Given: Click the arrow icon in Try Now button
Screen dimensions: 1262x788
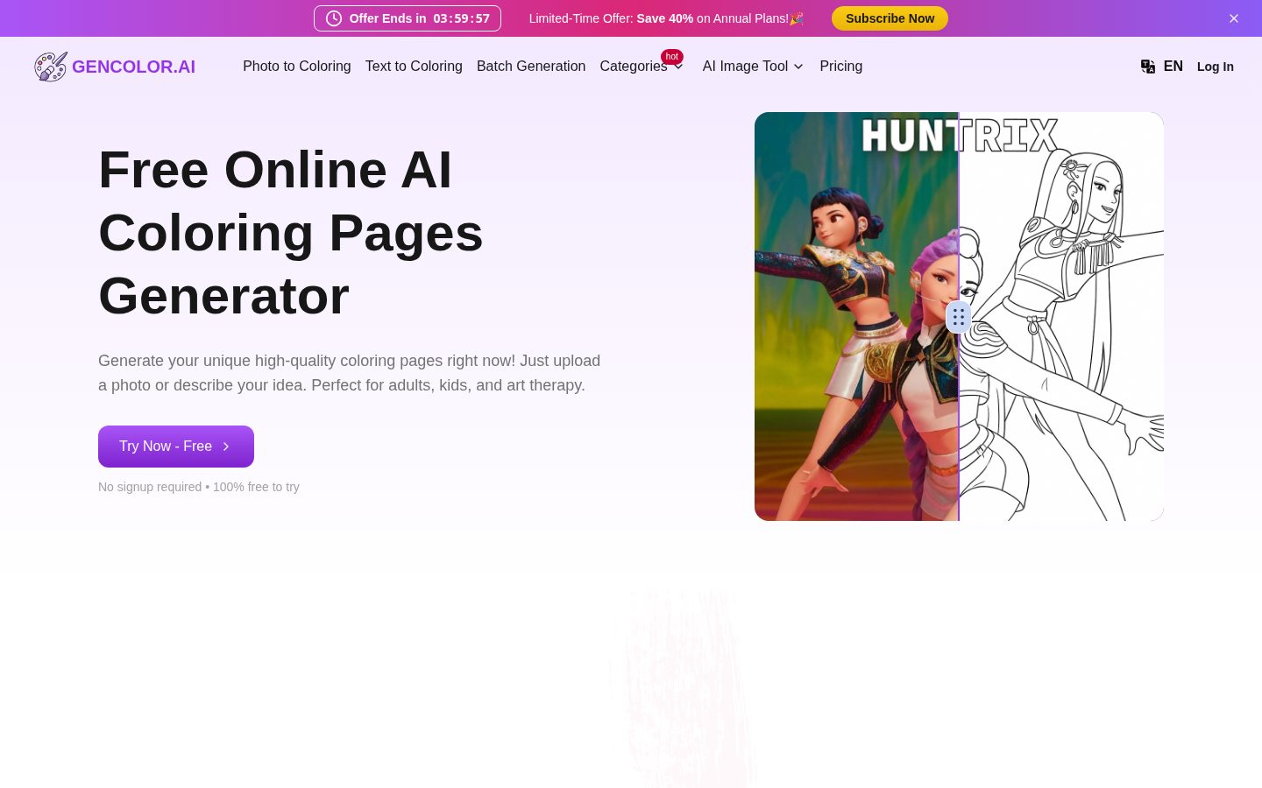Looking at the screenshot, I should click(226, 447).
